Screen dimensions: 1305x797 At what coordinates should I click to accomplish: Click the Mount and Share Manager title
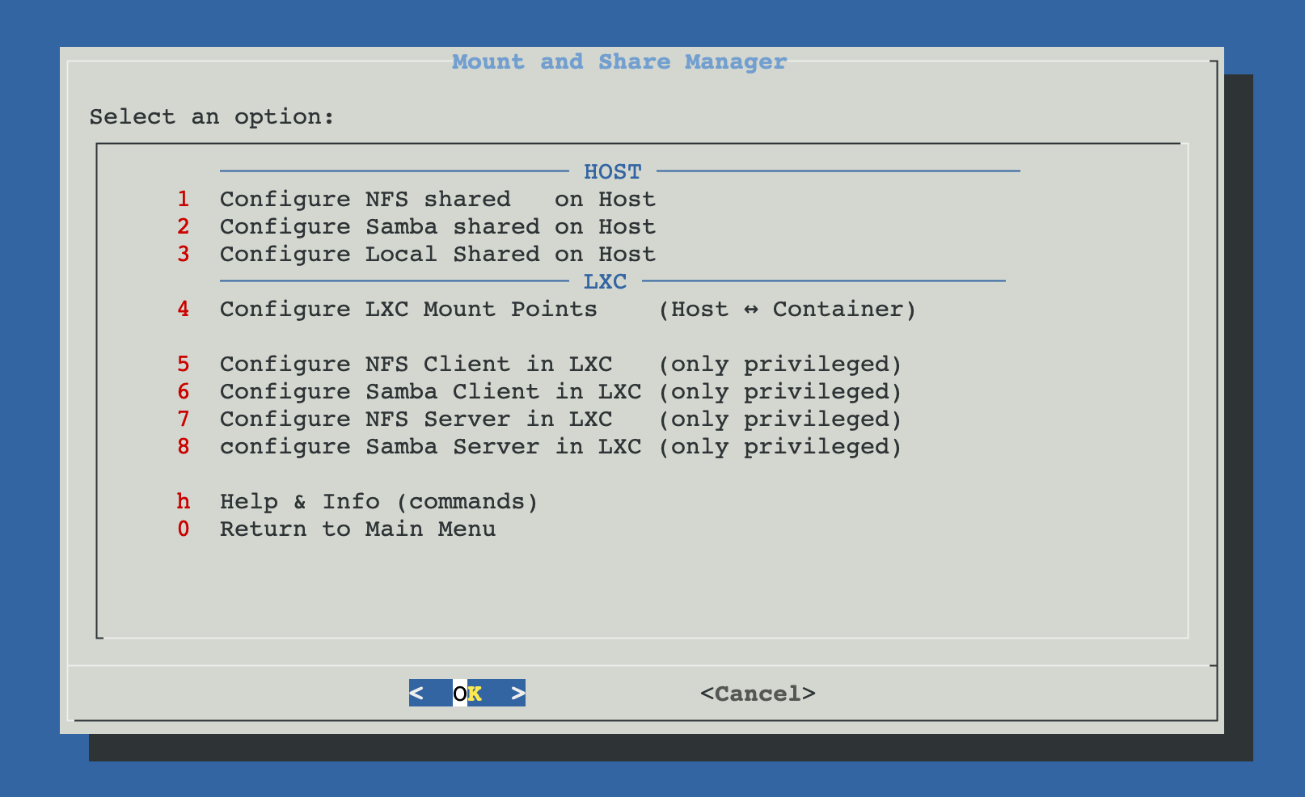619,62
